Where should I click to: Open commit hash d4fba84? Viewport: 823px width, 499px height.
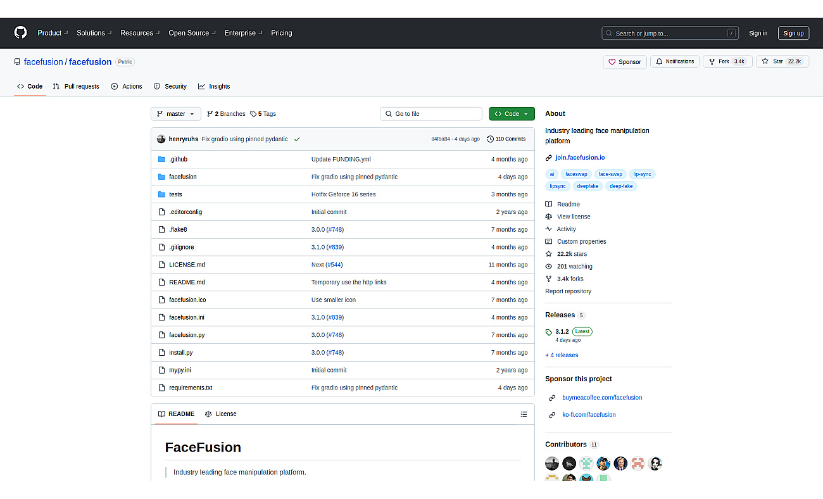click(x=441, y=139)
